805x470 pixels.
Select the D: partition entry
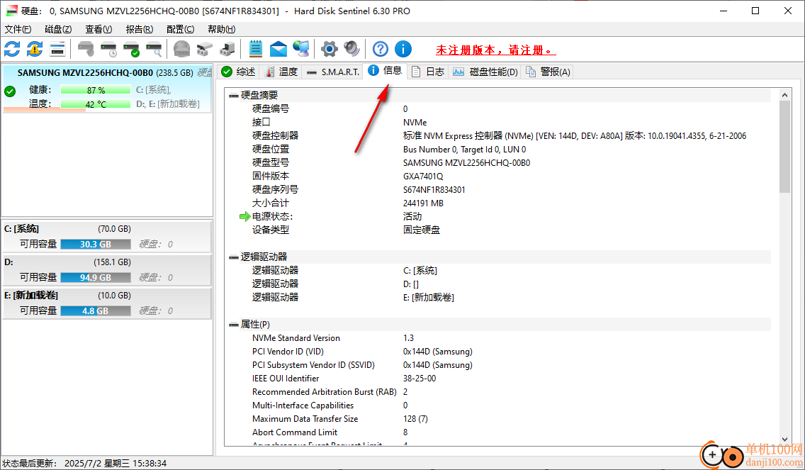pyautogui.click(x=107, y=270)
